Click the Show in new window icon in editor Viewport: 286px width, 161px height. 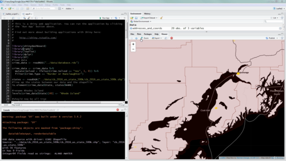[x=13, y=18]
